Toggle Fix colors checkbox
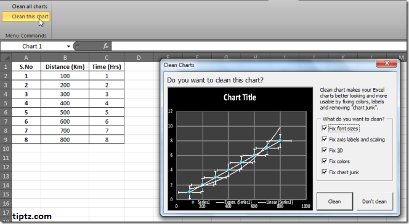Image resolution: width=409 pixels, height=224 pixels. [x=325, y=161]
